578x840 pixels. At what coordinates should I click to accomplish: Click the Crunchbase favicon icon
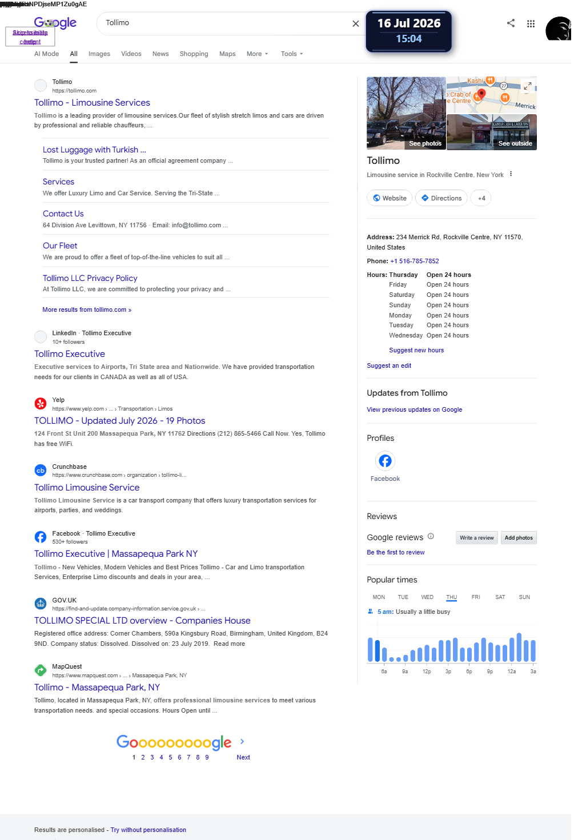click(41, 471)
